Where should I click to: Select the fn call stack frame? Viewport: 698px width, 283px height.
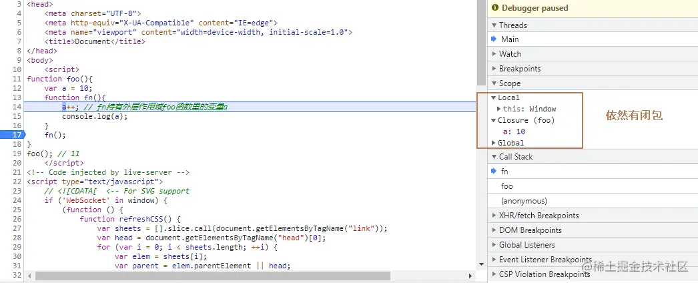click(x=593, y=172)
